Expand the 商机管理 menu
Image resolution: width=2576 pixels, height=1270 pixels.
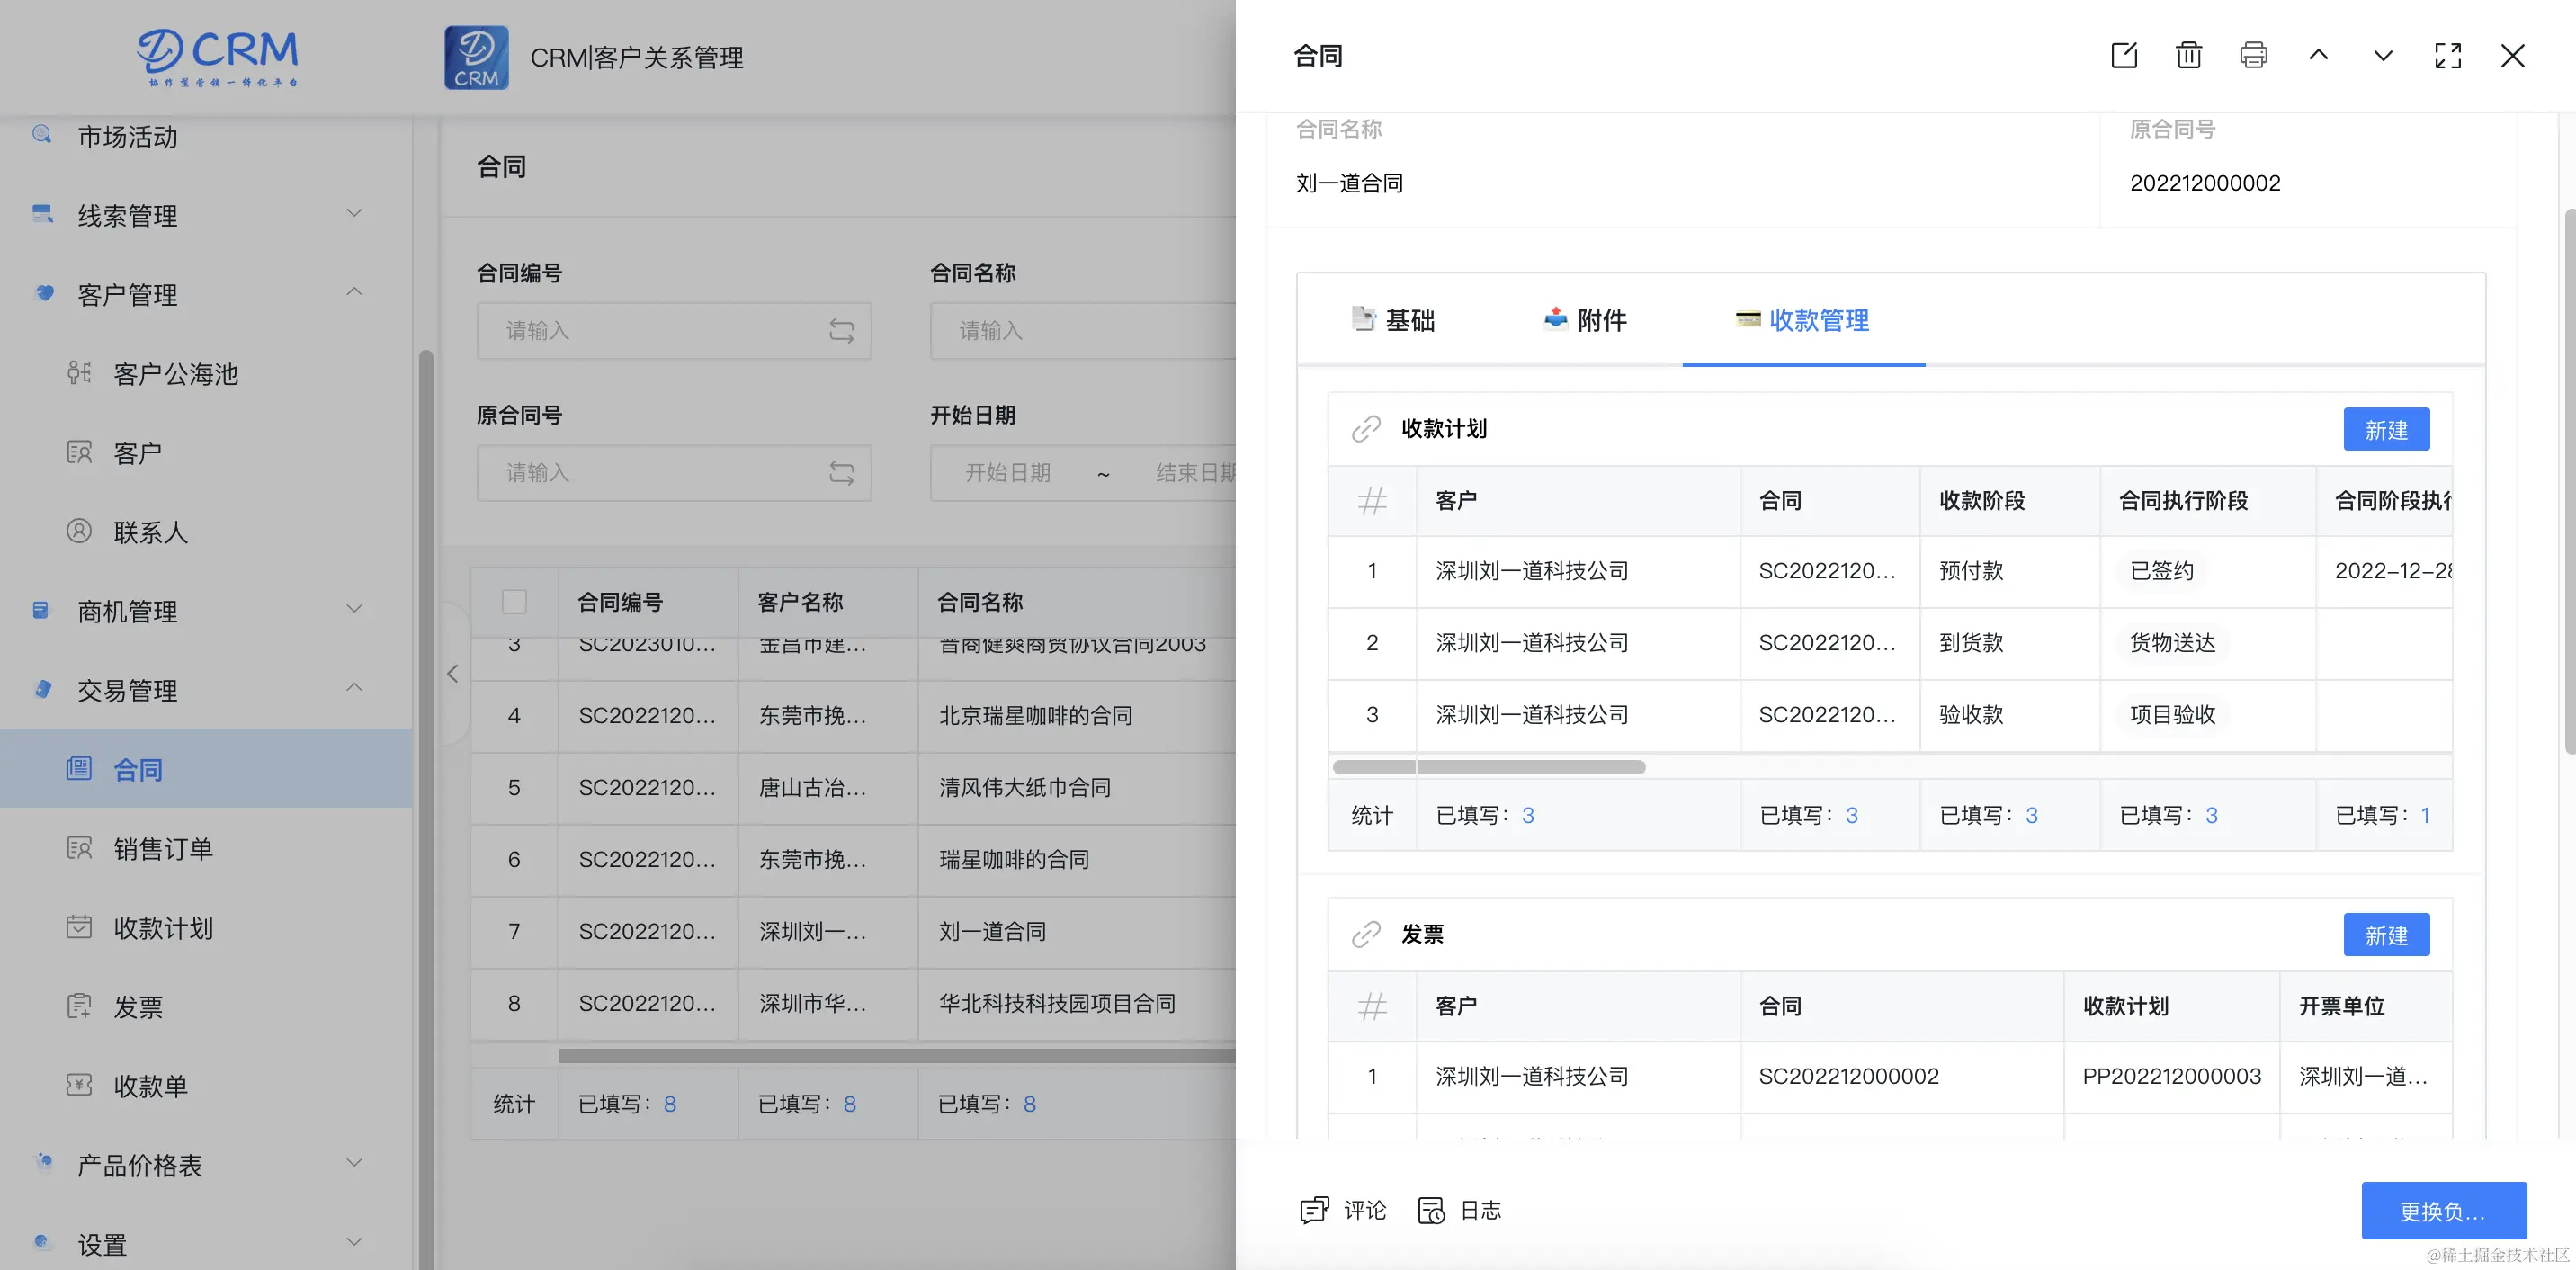(x=354, y=610)
